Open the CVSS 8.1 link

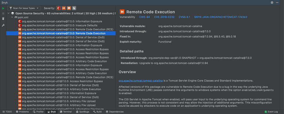[184, 17]
